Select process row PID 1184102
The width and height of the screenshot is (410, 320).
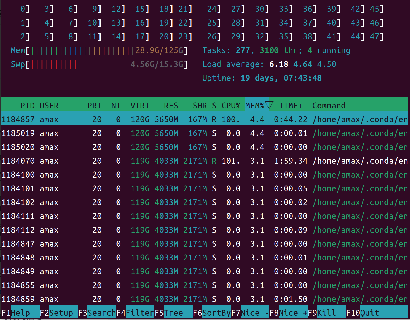[205, 202]
